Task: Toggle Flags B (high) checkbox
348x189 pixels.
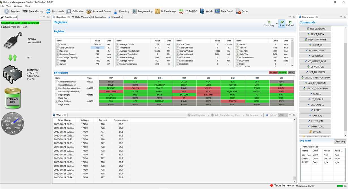Action: click(57, 101)
